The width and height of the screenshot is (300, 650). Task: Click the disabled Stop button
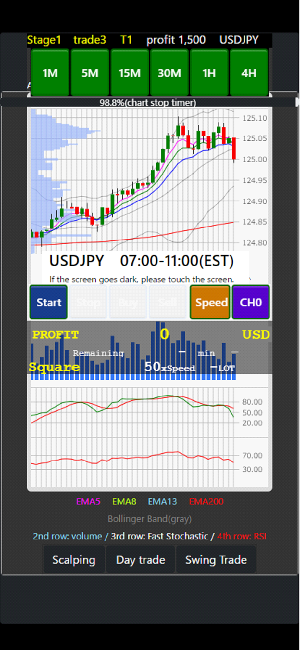(x=88, y=302)
